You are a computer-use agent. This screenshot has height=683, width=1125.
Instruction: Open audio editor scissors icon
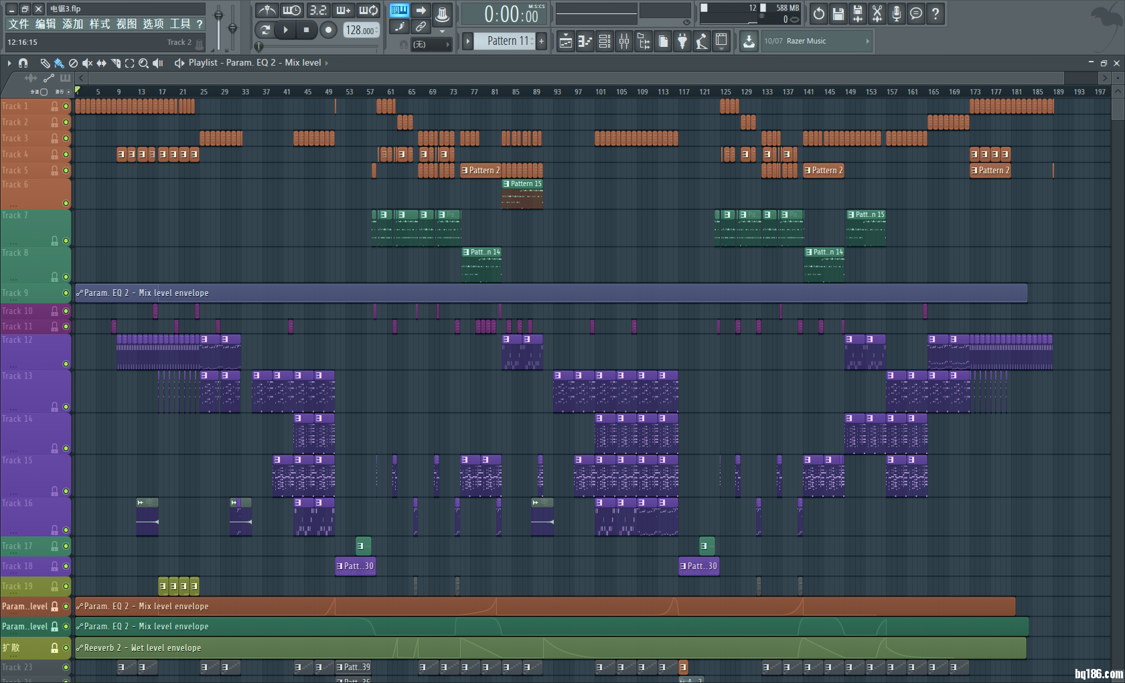(877, 13)
